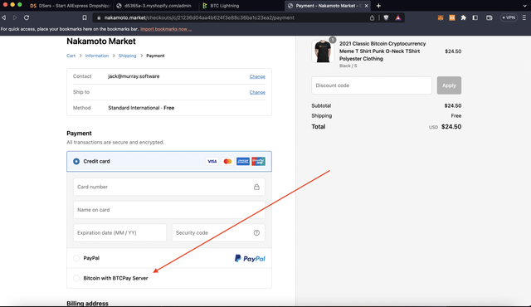Click the browser address bar URL

tap(199, 17)
